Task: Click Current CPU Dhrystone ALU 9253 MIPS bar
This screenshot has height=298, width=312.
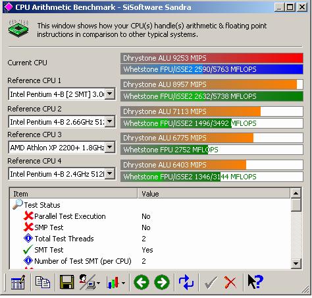Action: click(x=212, y=58)
